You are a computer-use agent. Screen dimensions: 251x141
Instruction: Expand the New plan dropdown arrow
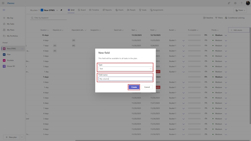click(x=22, y=137)
